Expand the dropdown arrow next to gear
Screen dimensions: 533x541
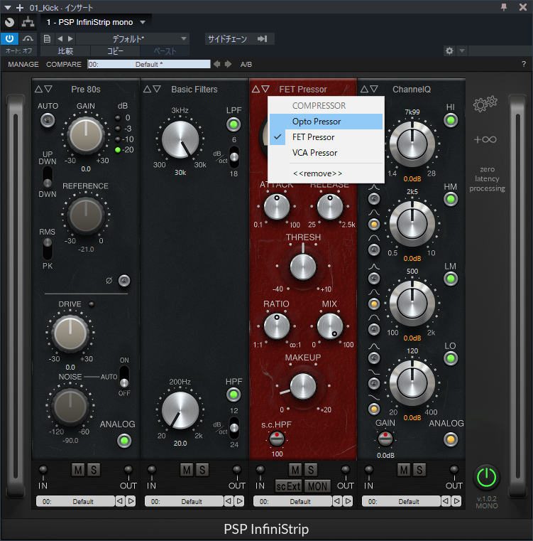[x=462, y=51]
